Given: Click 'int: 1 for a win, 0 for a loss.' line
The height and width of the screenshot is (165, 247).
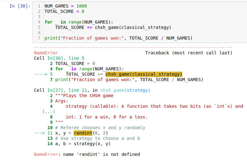Looking at the screenshot, I should click(x=107, y=117).
